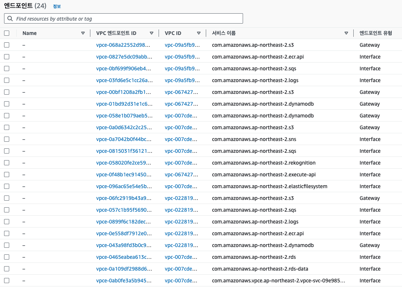The width and height of the screenshot is (402, 289).
Task: Sort by 서비스 이름 column arrow
Action: (346, 33)
